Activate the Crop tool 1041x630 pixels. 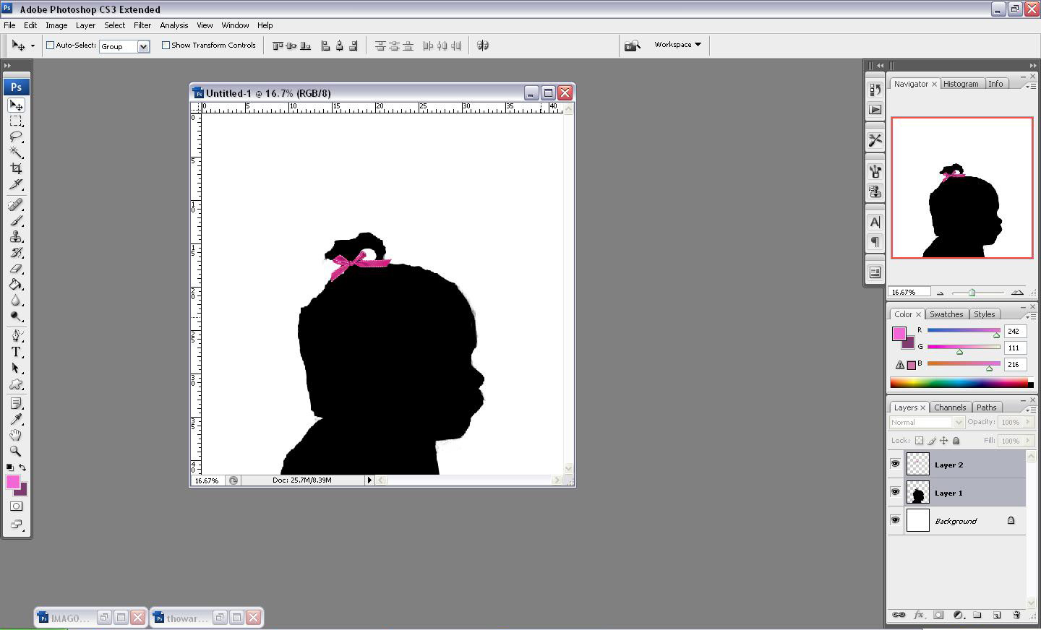click(x=16, y=168)
